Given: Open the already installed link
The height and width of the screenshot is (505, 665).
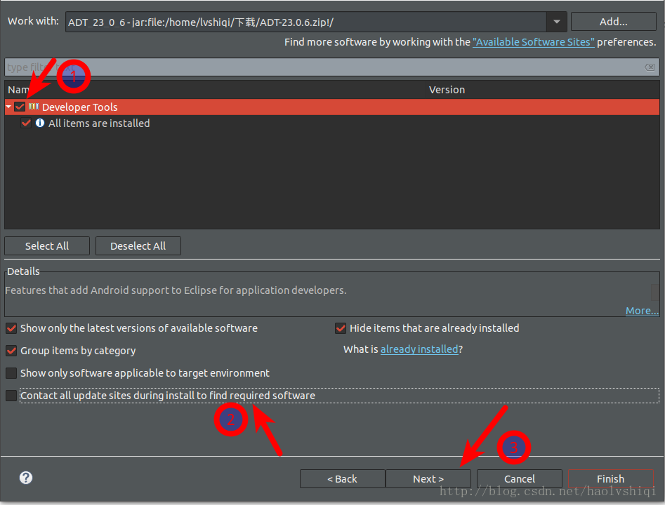Looking at the screenshot, I should pos(419,349).
